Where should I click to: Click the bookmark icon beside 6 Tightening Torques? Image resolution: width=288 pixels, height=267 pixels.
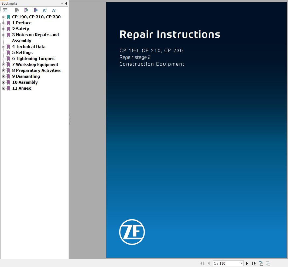click(8, 59)
